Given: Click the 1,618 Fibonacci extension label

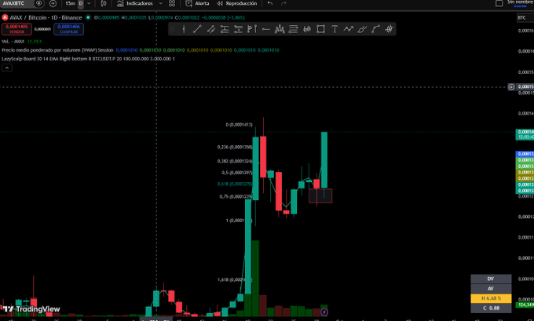Looking at the screenshot, I should (235, 279).
